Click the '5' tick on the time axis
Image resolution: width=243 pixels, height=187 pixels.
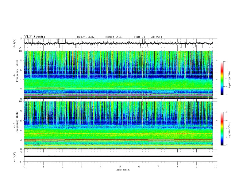(120, 167)
